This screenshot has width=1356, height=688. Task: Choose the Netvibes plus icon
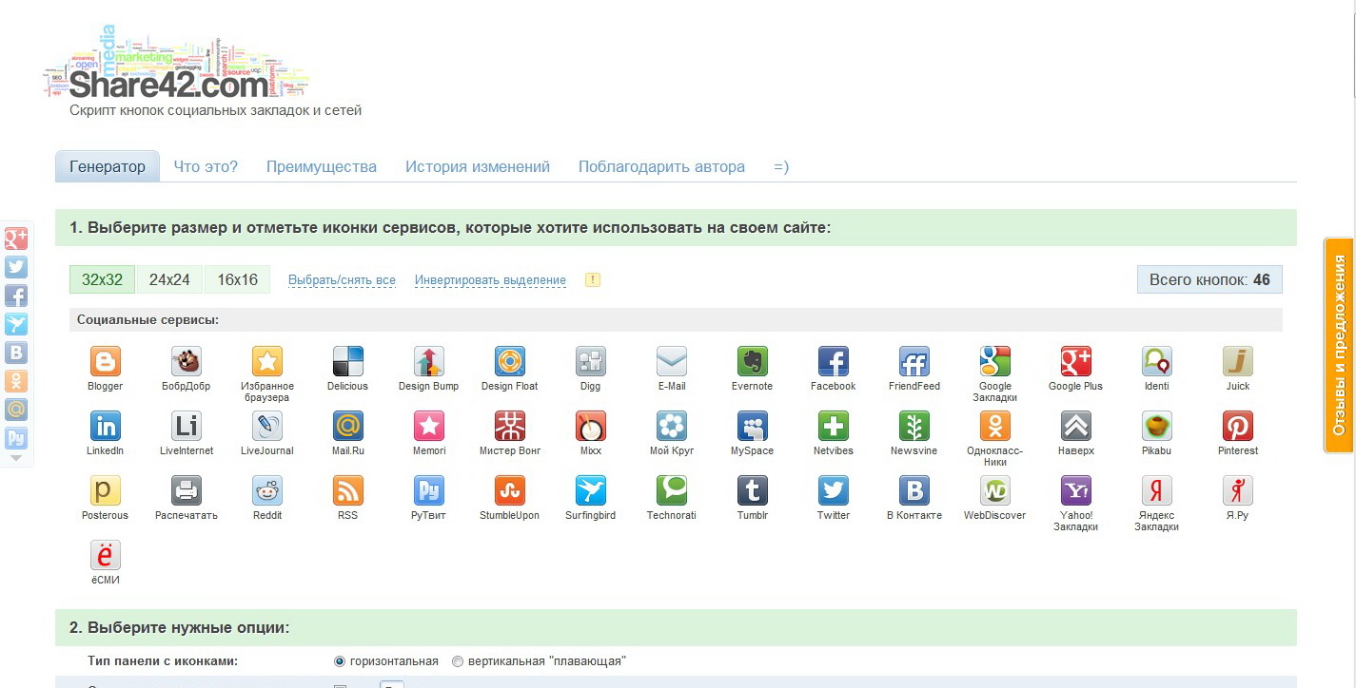(x=834, y=426)
